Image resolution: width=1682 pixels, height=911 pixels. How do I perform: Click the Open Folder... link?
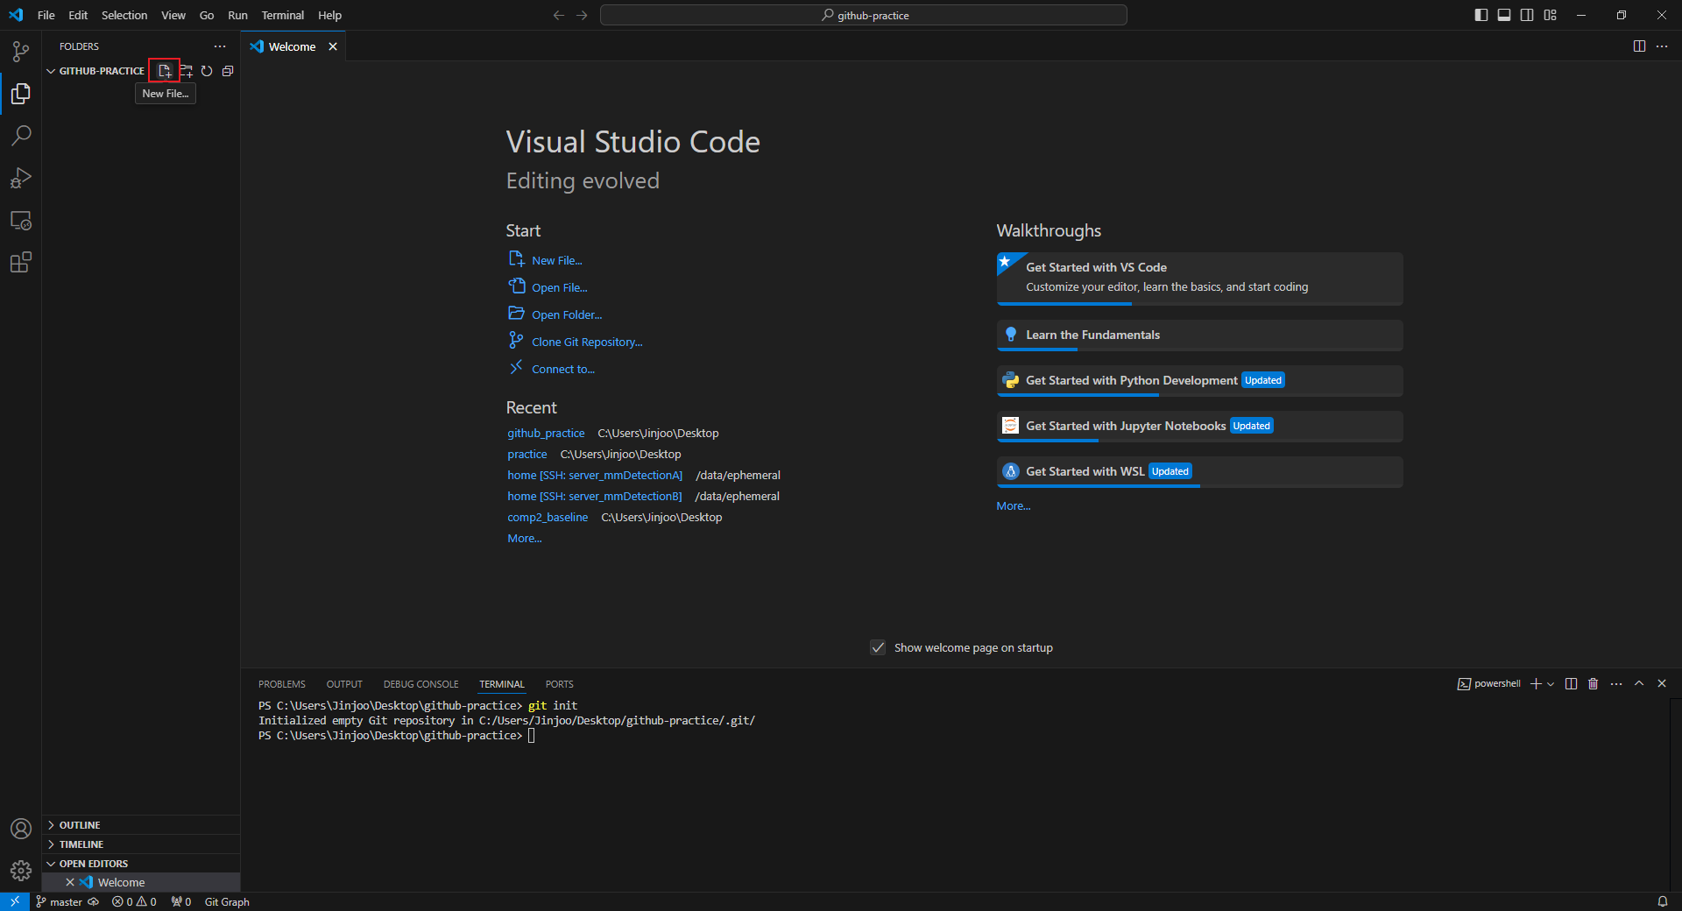tap(566, 314)
